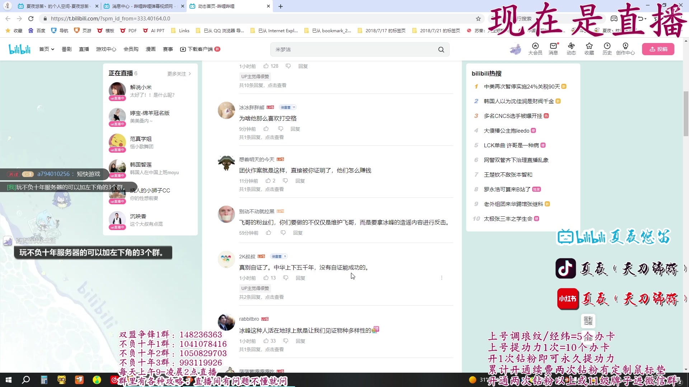Expand 更多关注 in live list
The image size is (689, 387).
pos(179,74)
